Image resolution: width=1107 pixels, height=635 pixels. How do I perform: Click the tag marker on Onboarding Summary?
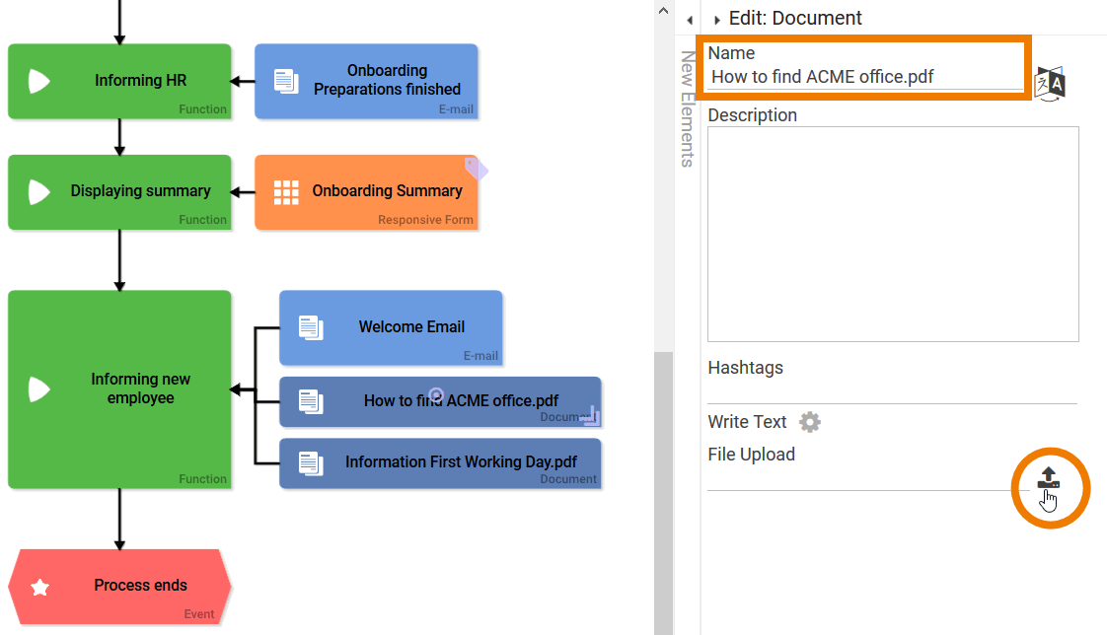(476, 169)
